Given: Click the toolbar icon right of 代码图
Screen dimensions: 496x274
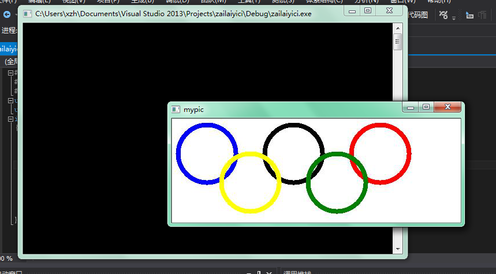Looking at the screenshot, I should pyautogui.click(x=443, y=14).
